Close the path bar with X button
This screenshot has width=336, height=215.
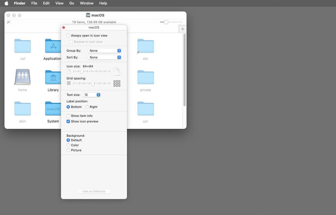point(8,22)
